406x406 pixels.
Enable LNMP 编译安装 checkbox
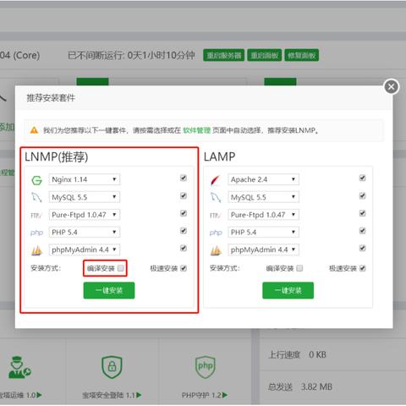(x=120, y=268)
